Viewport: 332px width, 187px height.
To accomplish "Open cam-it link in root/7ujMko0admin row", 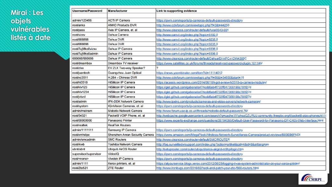I will coord(187,54).
